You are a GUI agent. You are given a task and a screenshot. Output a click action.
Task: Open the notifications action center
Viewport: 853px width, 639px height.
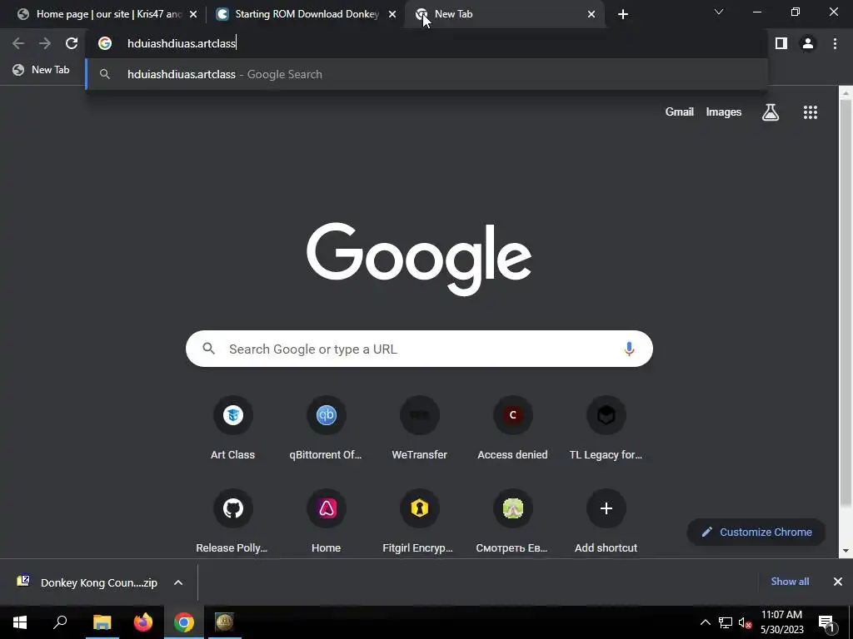tap(826, 622)
